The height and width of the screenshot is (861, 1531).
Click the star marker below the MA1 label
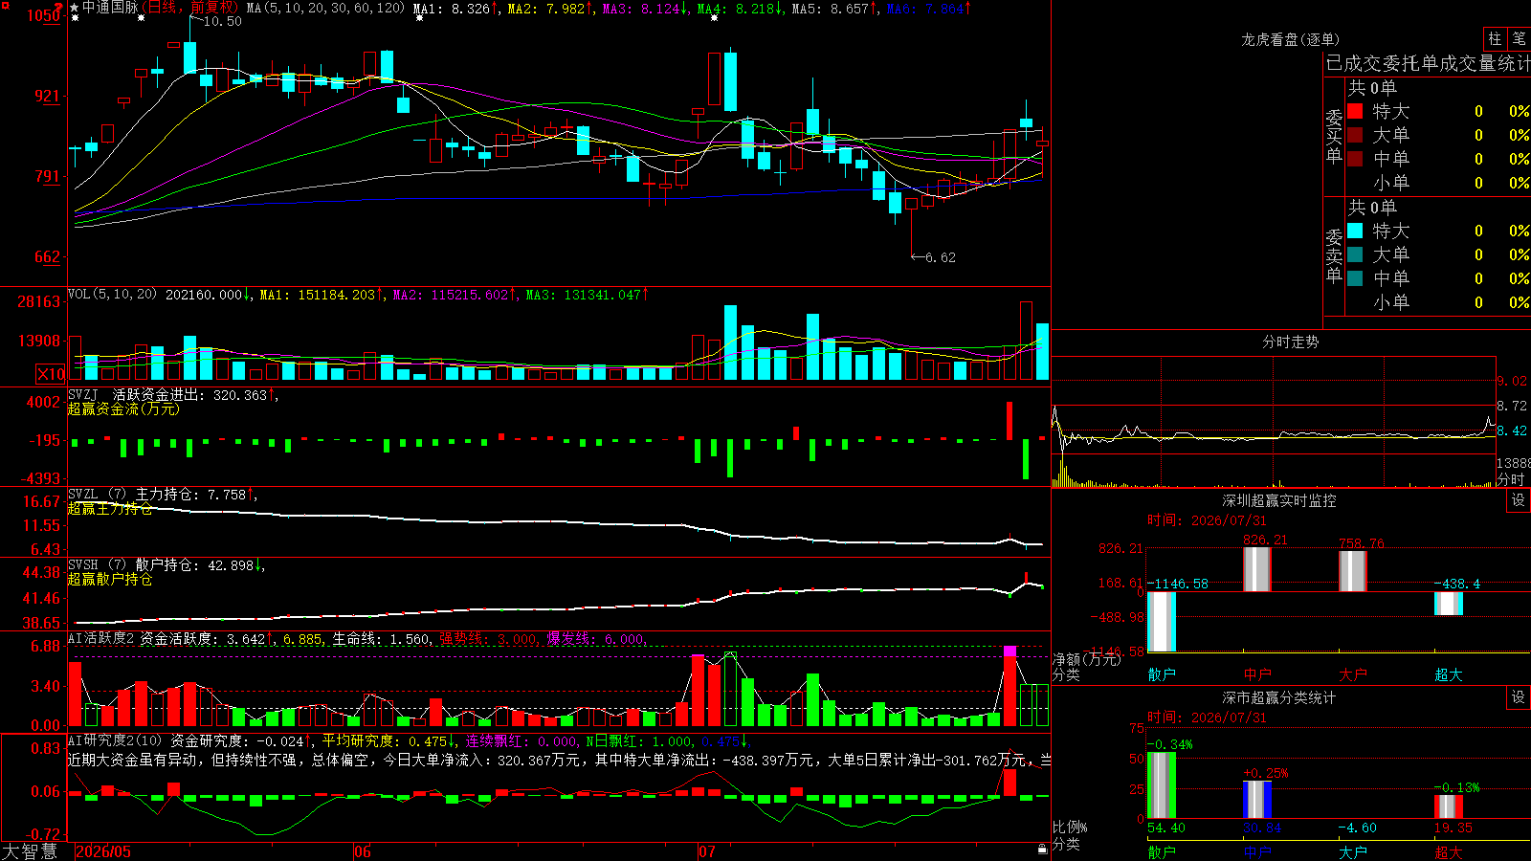pyautogui.click(x=419, y=19)
